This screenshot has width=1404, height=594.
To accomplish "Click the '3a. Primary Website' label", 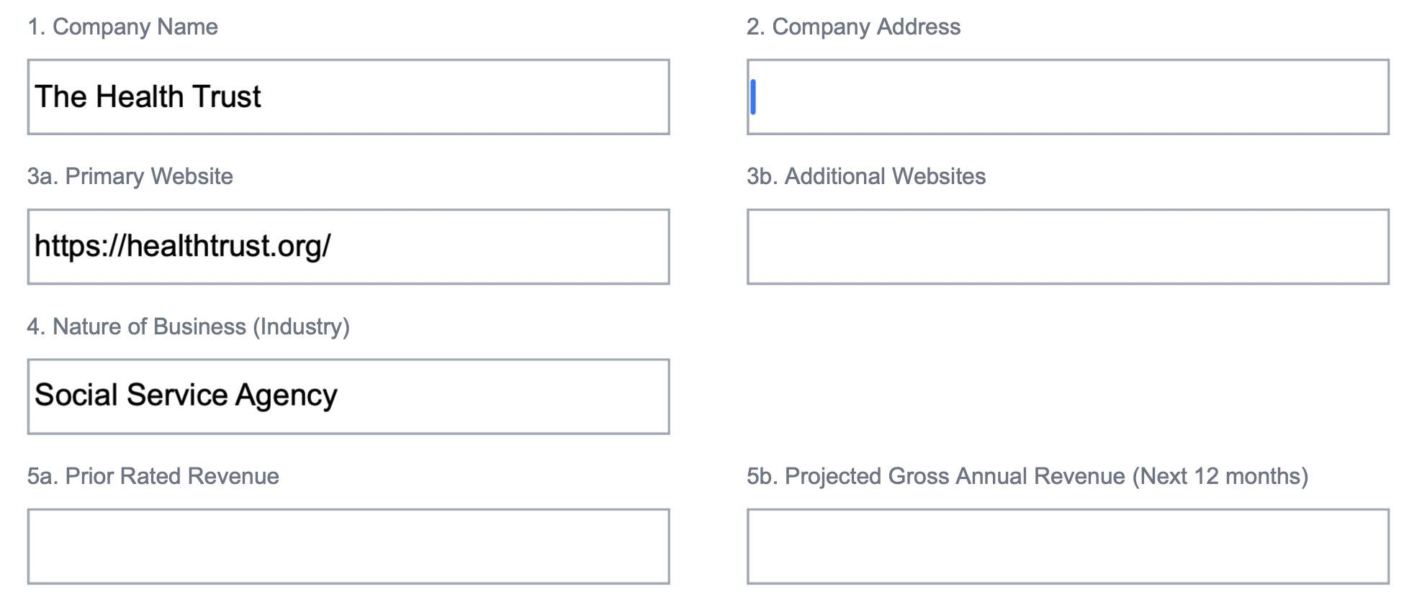I will [130, 176].
